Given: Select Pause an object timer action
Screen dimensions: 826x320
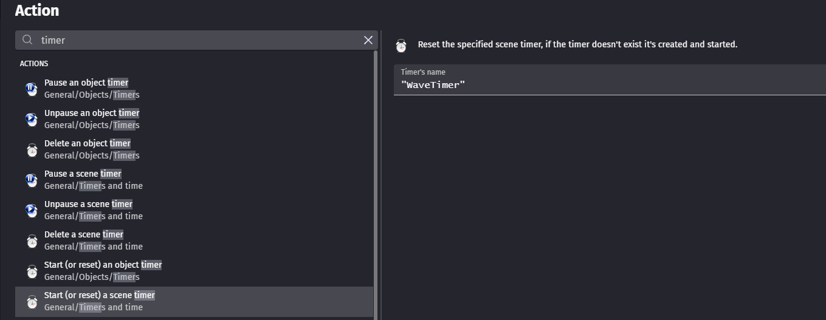Looking at the screenshot, I should point(86,83).
